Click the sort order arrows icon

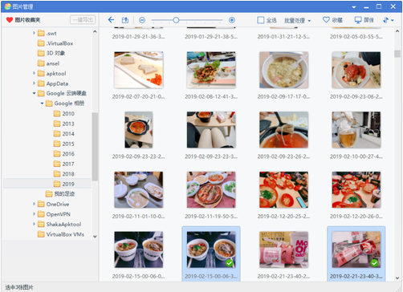pyautogui.click(x=385, y=20)
